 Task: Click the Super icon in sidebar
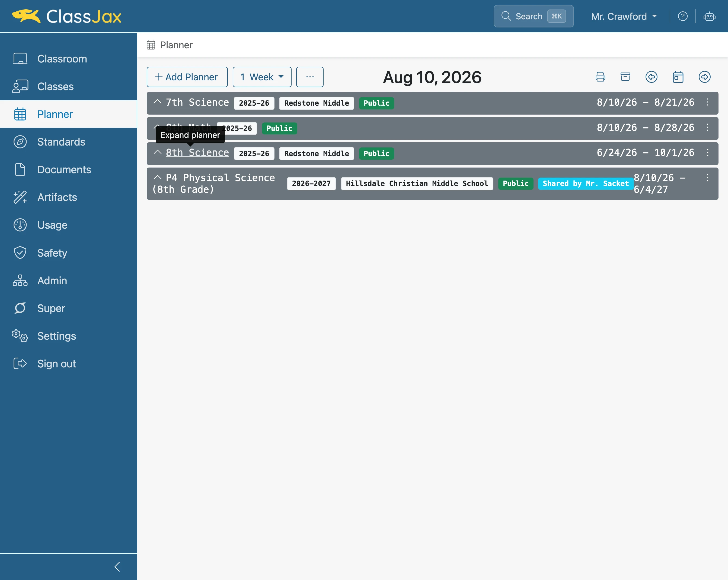(x=20, y=308)
